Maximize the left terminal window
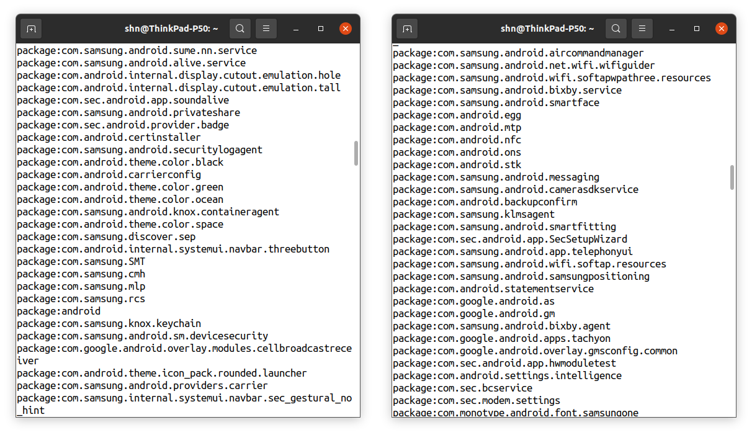 coord(321,29)
